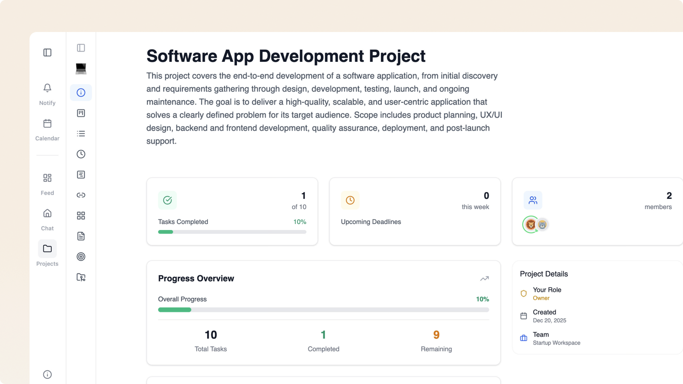Viewport: 683px width, 384px height.
Task: Click the briefcase icon beside Team
Action: click(x=524, y=338)
